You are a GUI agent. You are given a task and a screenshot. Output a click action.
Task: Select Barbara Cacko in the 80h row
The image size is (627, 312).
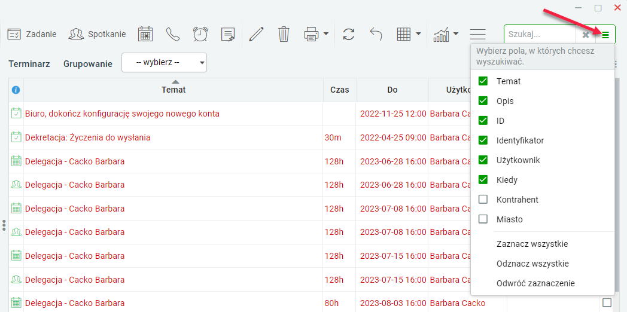click(458, 303)
